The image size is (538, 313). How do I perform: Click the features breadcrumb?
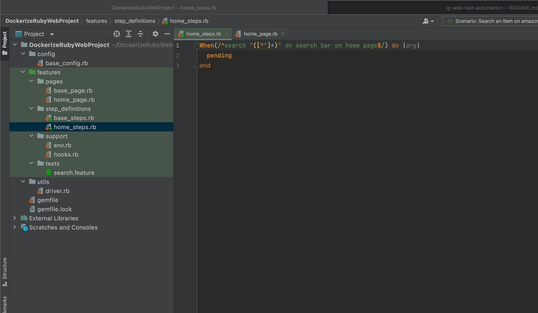pyautogui.click(x=96, y=21)
